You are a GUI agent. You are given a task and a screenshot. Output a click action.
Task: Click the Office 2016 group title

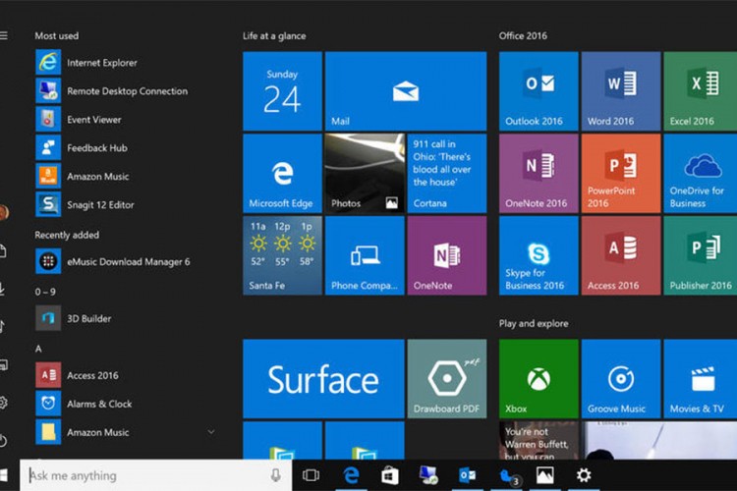point(523,35)
